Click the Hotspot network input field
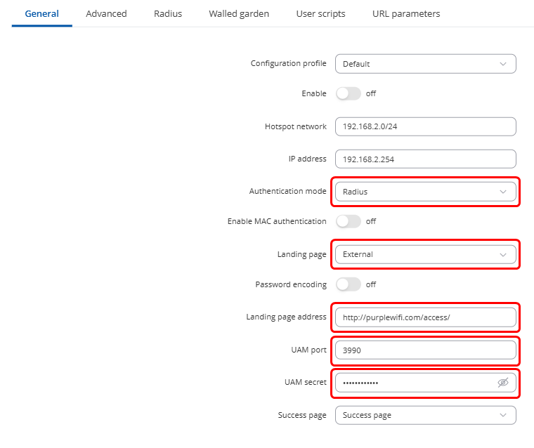The height and width of the screenshot is (448, 534). pos(425,127)
